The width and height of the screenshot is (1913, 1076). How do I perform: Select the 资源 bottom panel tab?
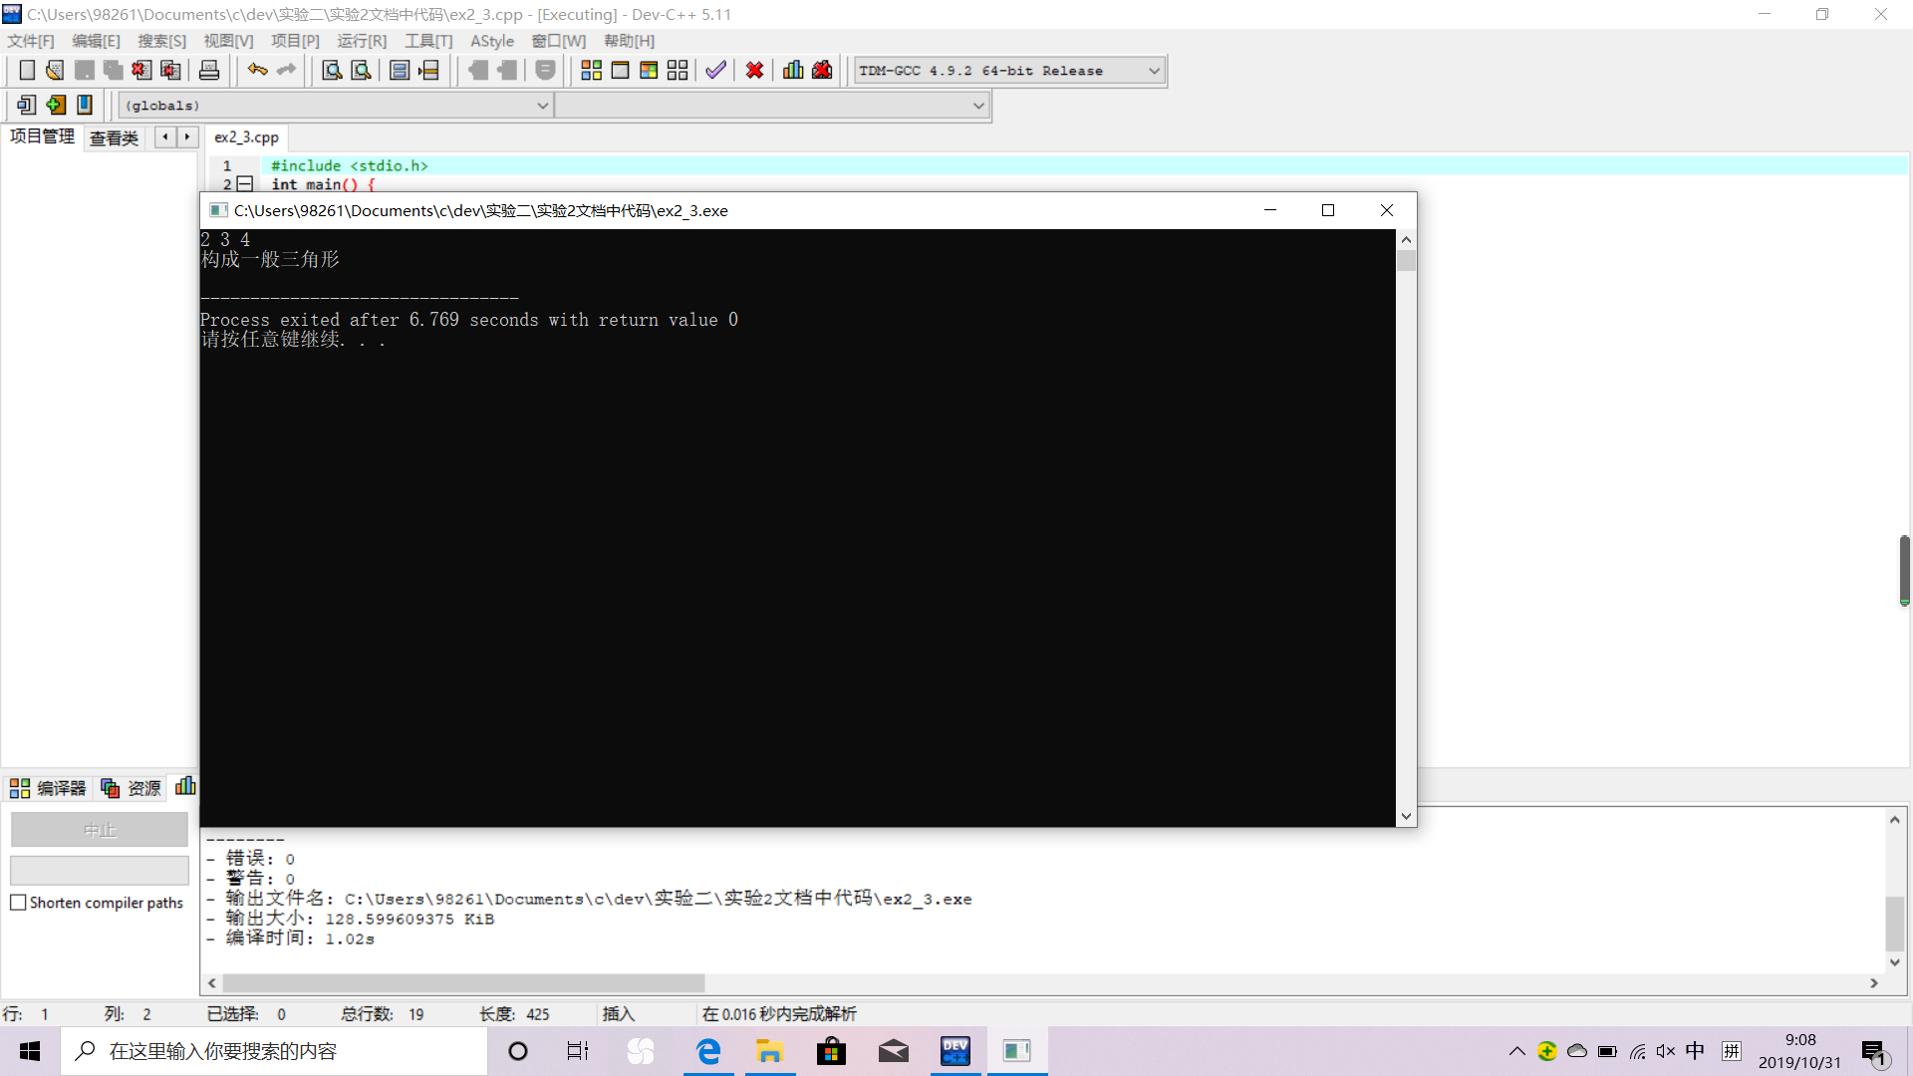point(132,788)
